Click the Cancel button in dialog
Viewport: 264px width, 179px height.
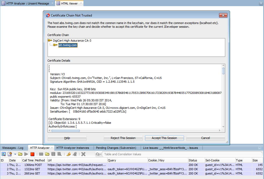(206, 138)
